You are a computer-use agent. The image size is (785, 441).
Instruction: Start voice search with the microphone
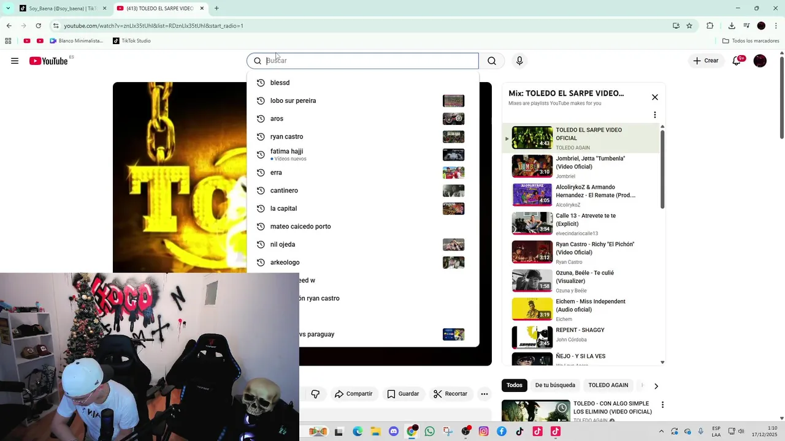click(519, 61)
